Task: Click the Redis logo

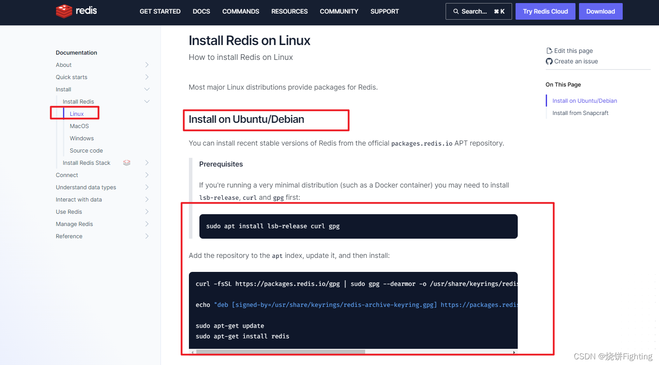Action: pyautogui.click(x=76, y=11)
